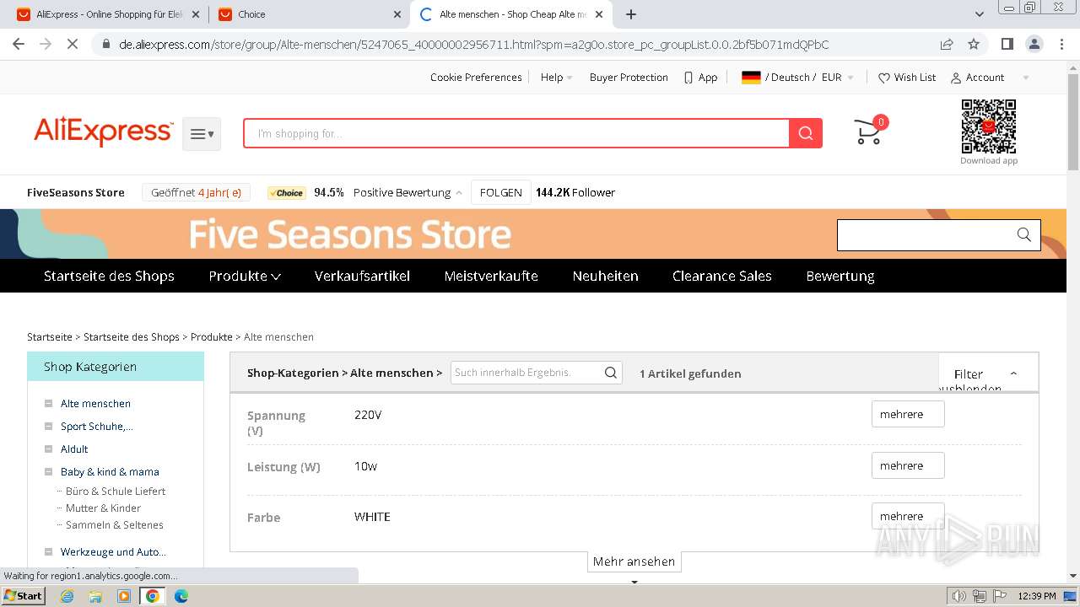This screenshot has height=607, width=1080.
Task: Open Microsoft Edge from taskbar
Action: [181, 596]
